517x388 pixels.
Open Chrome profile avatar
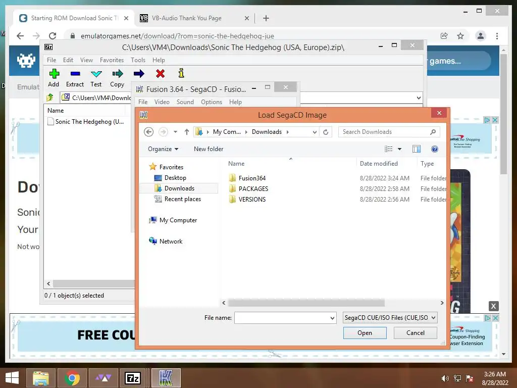[x=481, y=36]
